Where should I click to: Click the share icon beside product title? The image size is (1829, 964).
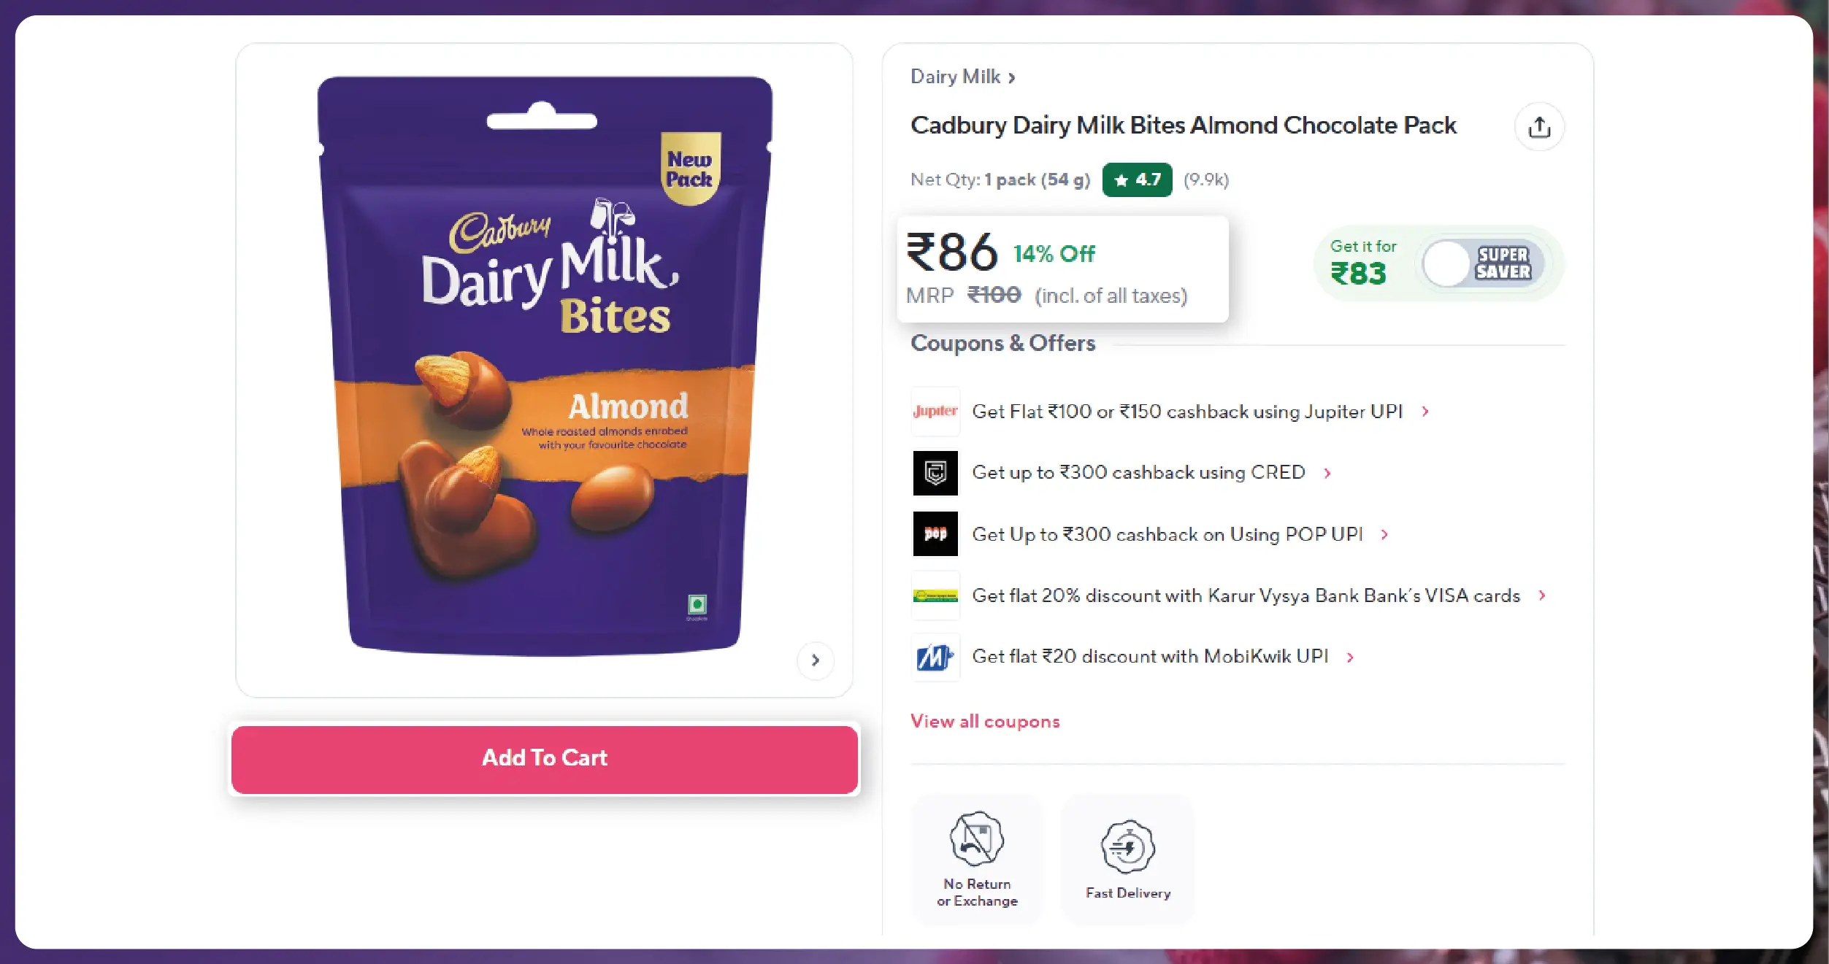1539,127
